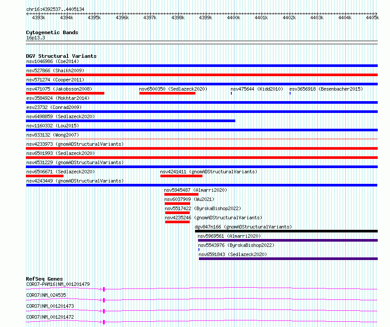Click nsv4243449 (gnomADStructuralVariants) label
Viewport: 390px width, 327px height.
[75, 181]
